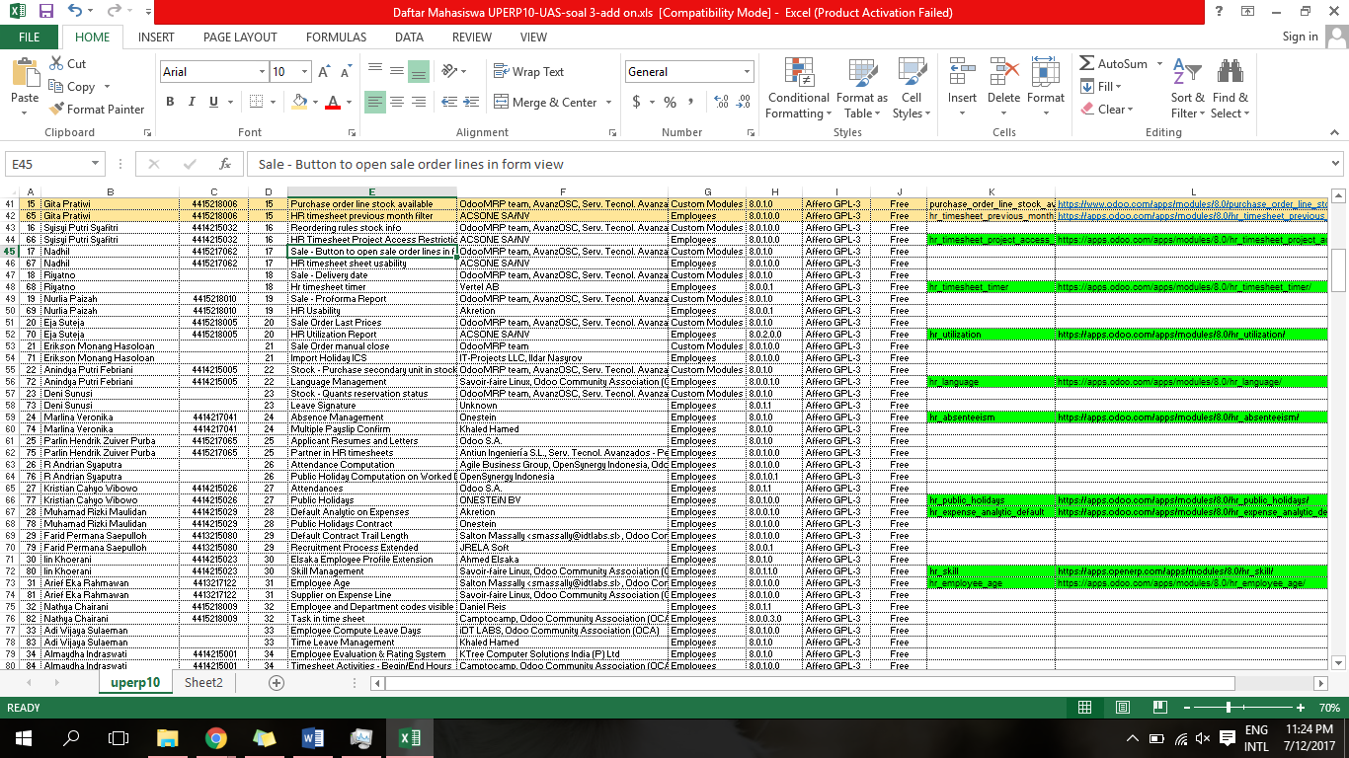Toggle Wrap Text on selected cell
The image size is (1349, 758).
pos(527,72)
